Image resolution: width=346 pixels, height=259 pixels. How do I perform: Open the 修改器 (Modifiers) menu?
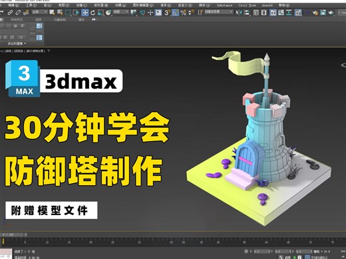pyautogui.click(x=101, y=5)
